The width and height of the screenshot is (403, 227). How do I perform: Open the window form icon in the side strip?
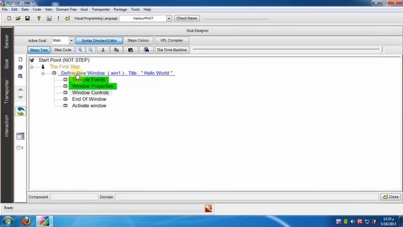pos(20,136)
